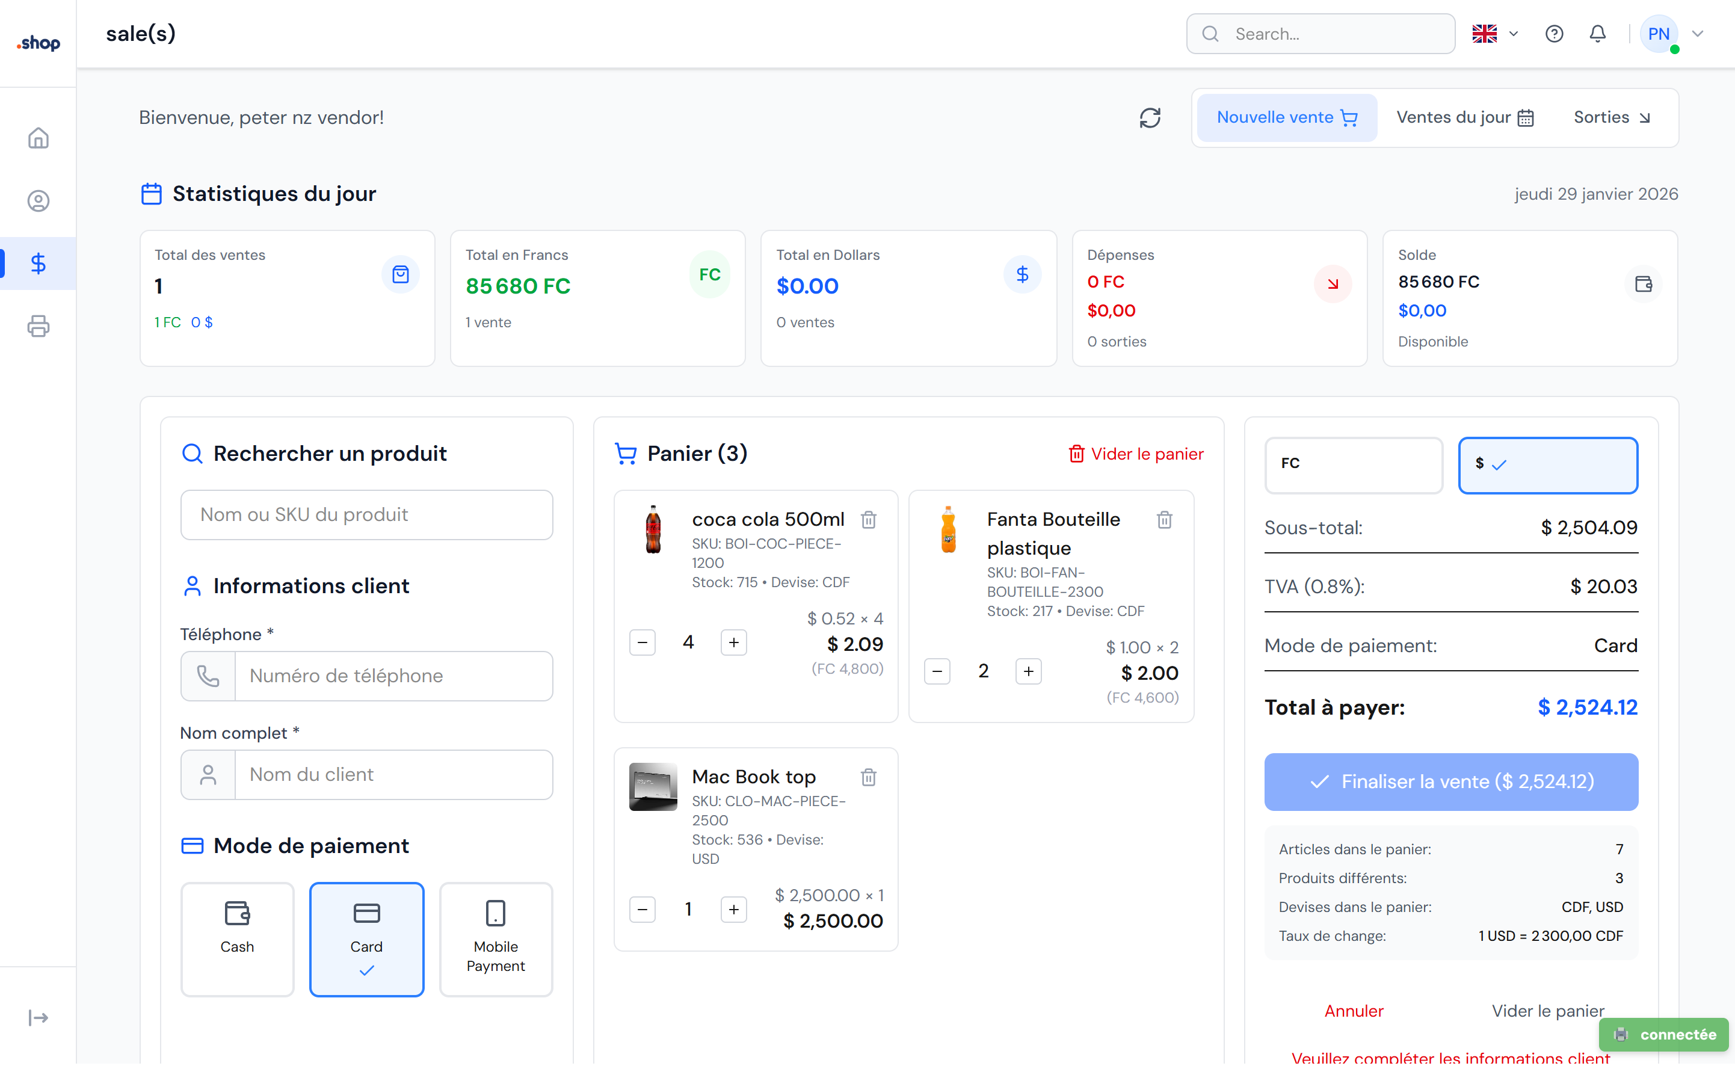Choose Mobile Payment option

click(496, 938)
